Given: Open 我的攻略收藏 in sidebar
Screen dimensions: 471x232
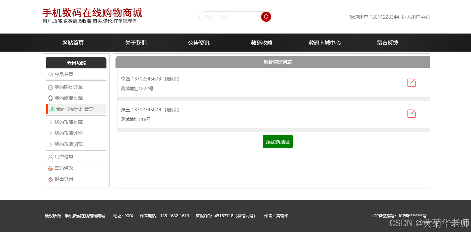Looking at the screenshot, I should pos(69,122).
